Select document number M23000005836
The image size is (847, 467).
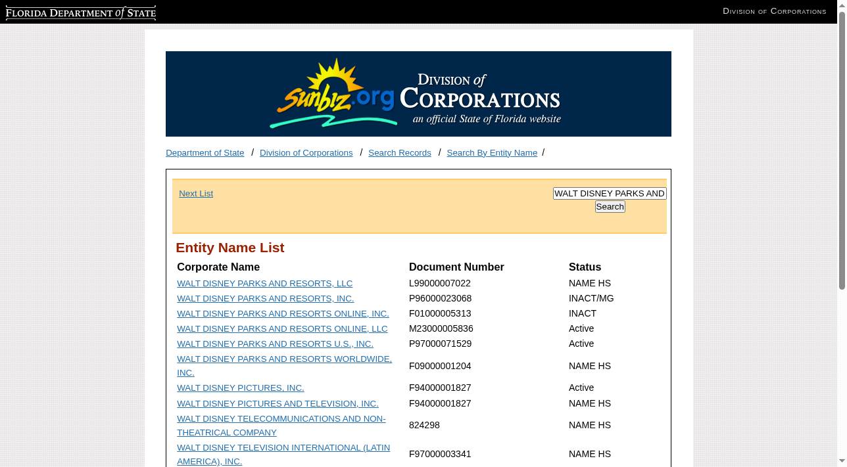click(441, 329)
